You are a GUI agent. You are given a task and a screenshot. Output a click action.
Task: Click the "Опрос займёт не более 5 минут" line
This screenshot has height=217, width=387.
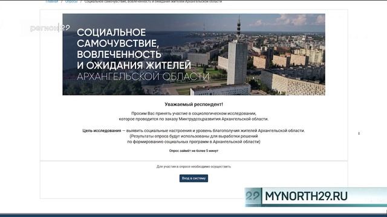click(193, 151)
